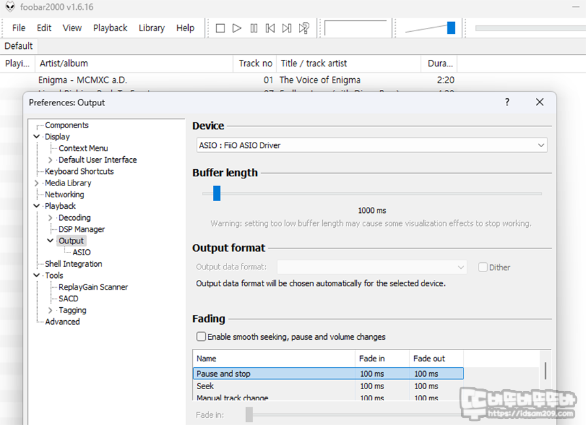Adjust the volume slider thumb
This screenshot has width=586, height=425.
pos(451,28)
